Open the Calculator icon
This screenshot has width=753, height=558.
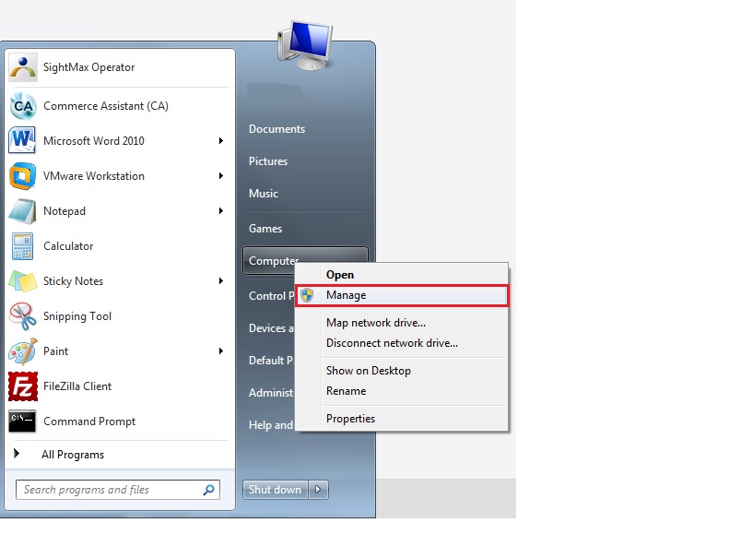[x=22, y=246]
